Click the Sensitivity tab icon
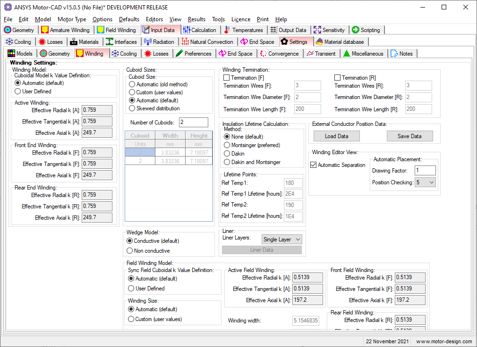 317,30
